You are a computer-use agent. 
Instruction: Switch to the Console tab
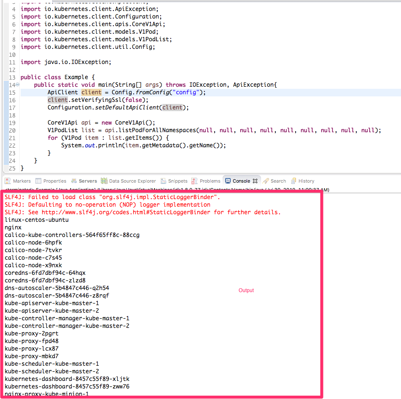tap(240, 181)
